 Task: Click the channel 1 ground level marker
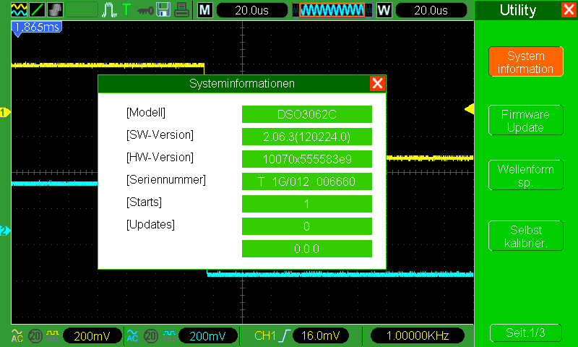coord(5,112)
